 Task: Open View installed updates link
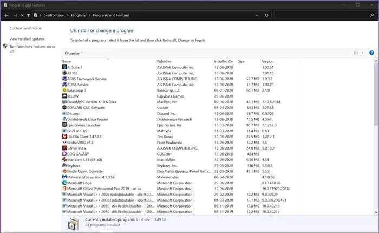(x=27, y=38)
